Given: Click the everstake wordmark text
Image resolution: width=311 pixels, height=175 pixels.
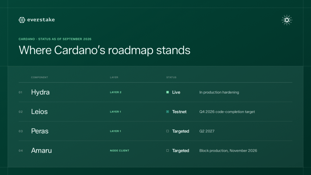Looking at the screenshot, I should point(41,20).
